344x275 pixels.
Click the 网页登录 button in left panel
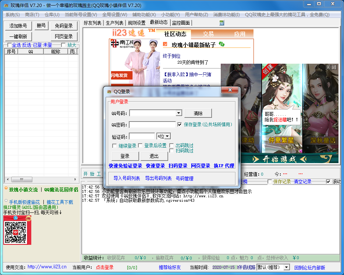click(x=64, y=36)
